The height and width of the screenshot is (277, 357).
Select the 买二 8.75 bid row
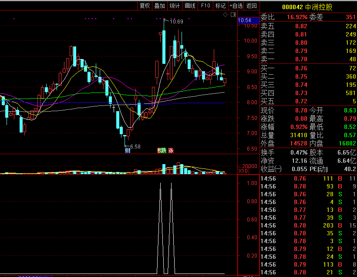click(308, 76)
